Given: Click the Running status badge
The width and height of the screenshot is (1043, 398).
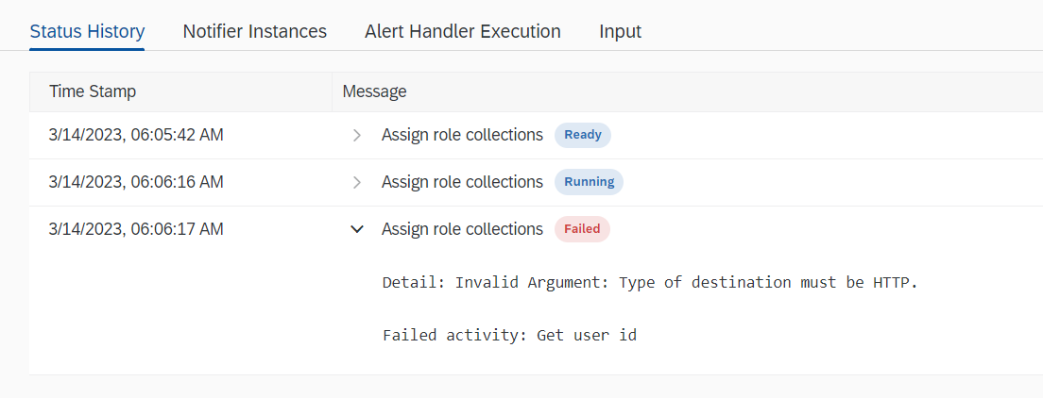Looking at the screenshot, I should (589, 182).
